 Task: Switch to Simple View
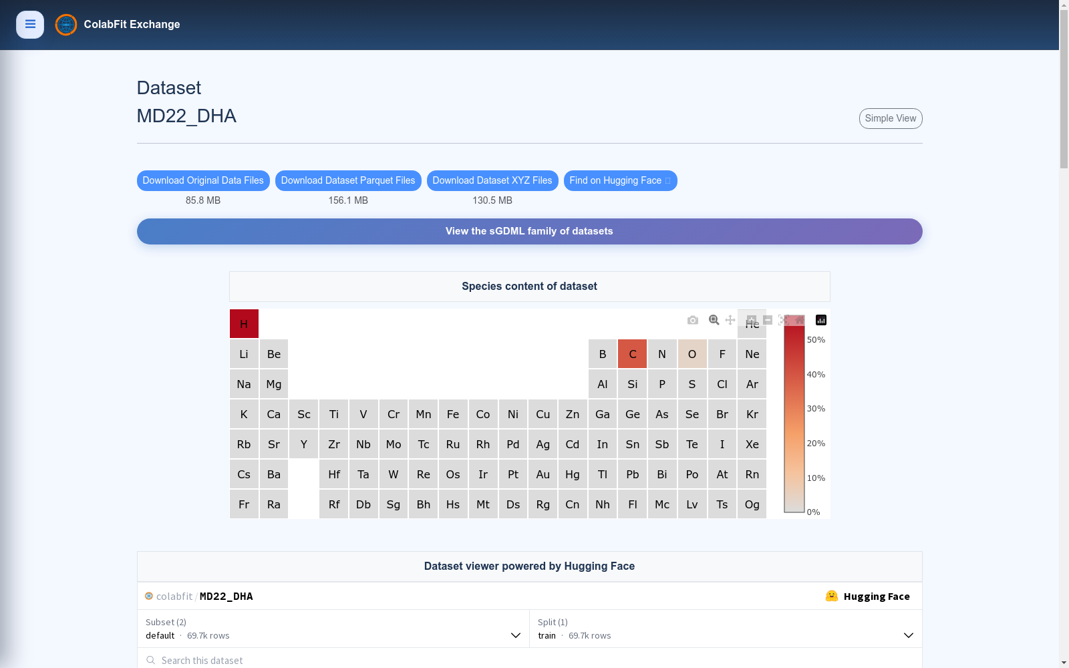(891, 118)
